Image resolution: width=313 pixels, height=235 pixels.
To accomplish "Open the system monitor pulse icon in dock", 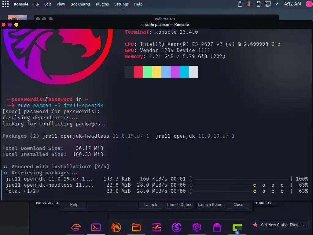I will click(x=156, y=227).
